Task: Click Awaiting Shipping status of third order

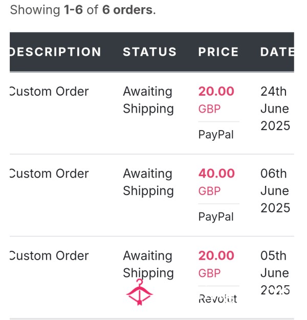Action: tap(148, 264)
